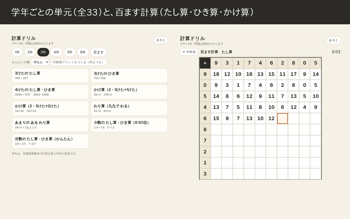Click the 0:03 timer display
This screenshot has width=350, height=219.
336,52
